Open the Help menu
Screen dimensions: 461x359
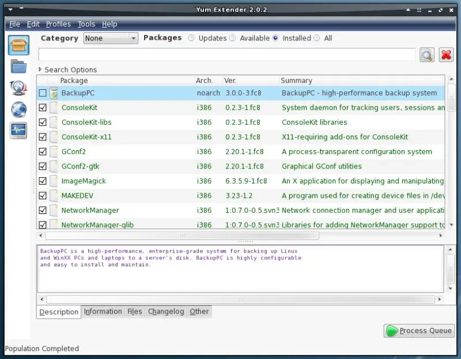click(109, 24)
